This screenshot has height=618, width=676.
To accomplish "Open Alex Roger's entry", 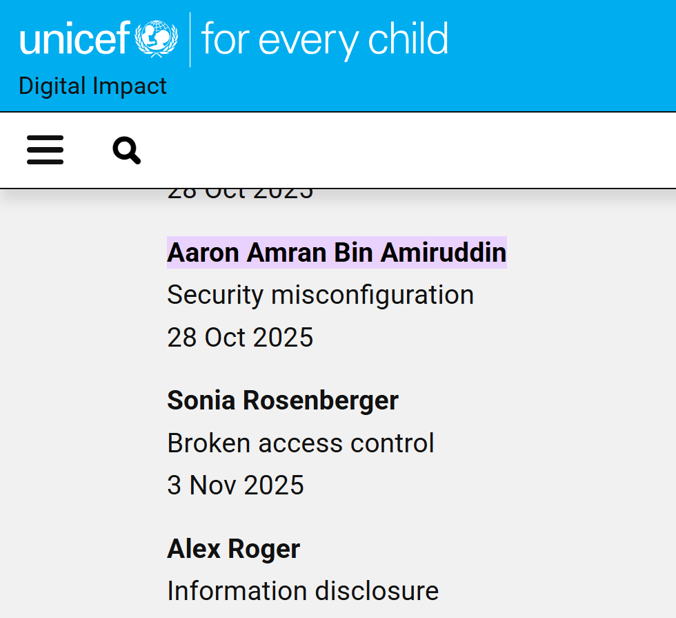I will tap(233, 548).
